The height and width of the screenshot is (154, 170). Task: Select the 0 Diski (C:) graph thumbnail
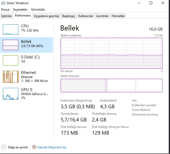coord(11,60)
